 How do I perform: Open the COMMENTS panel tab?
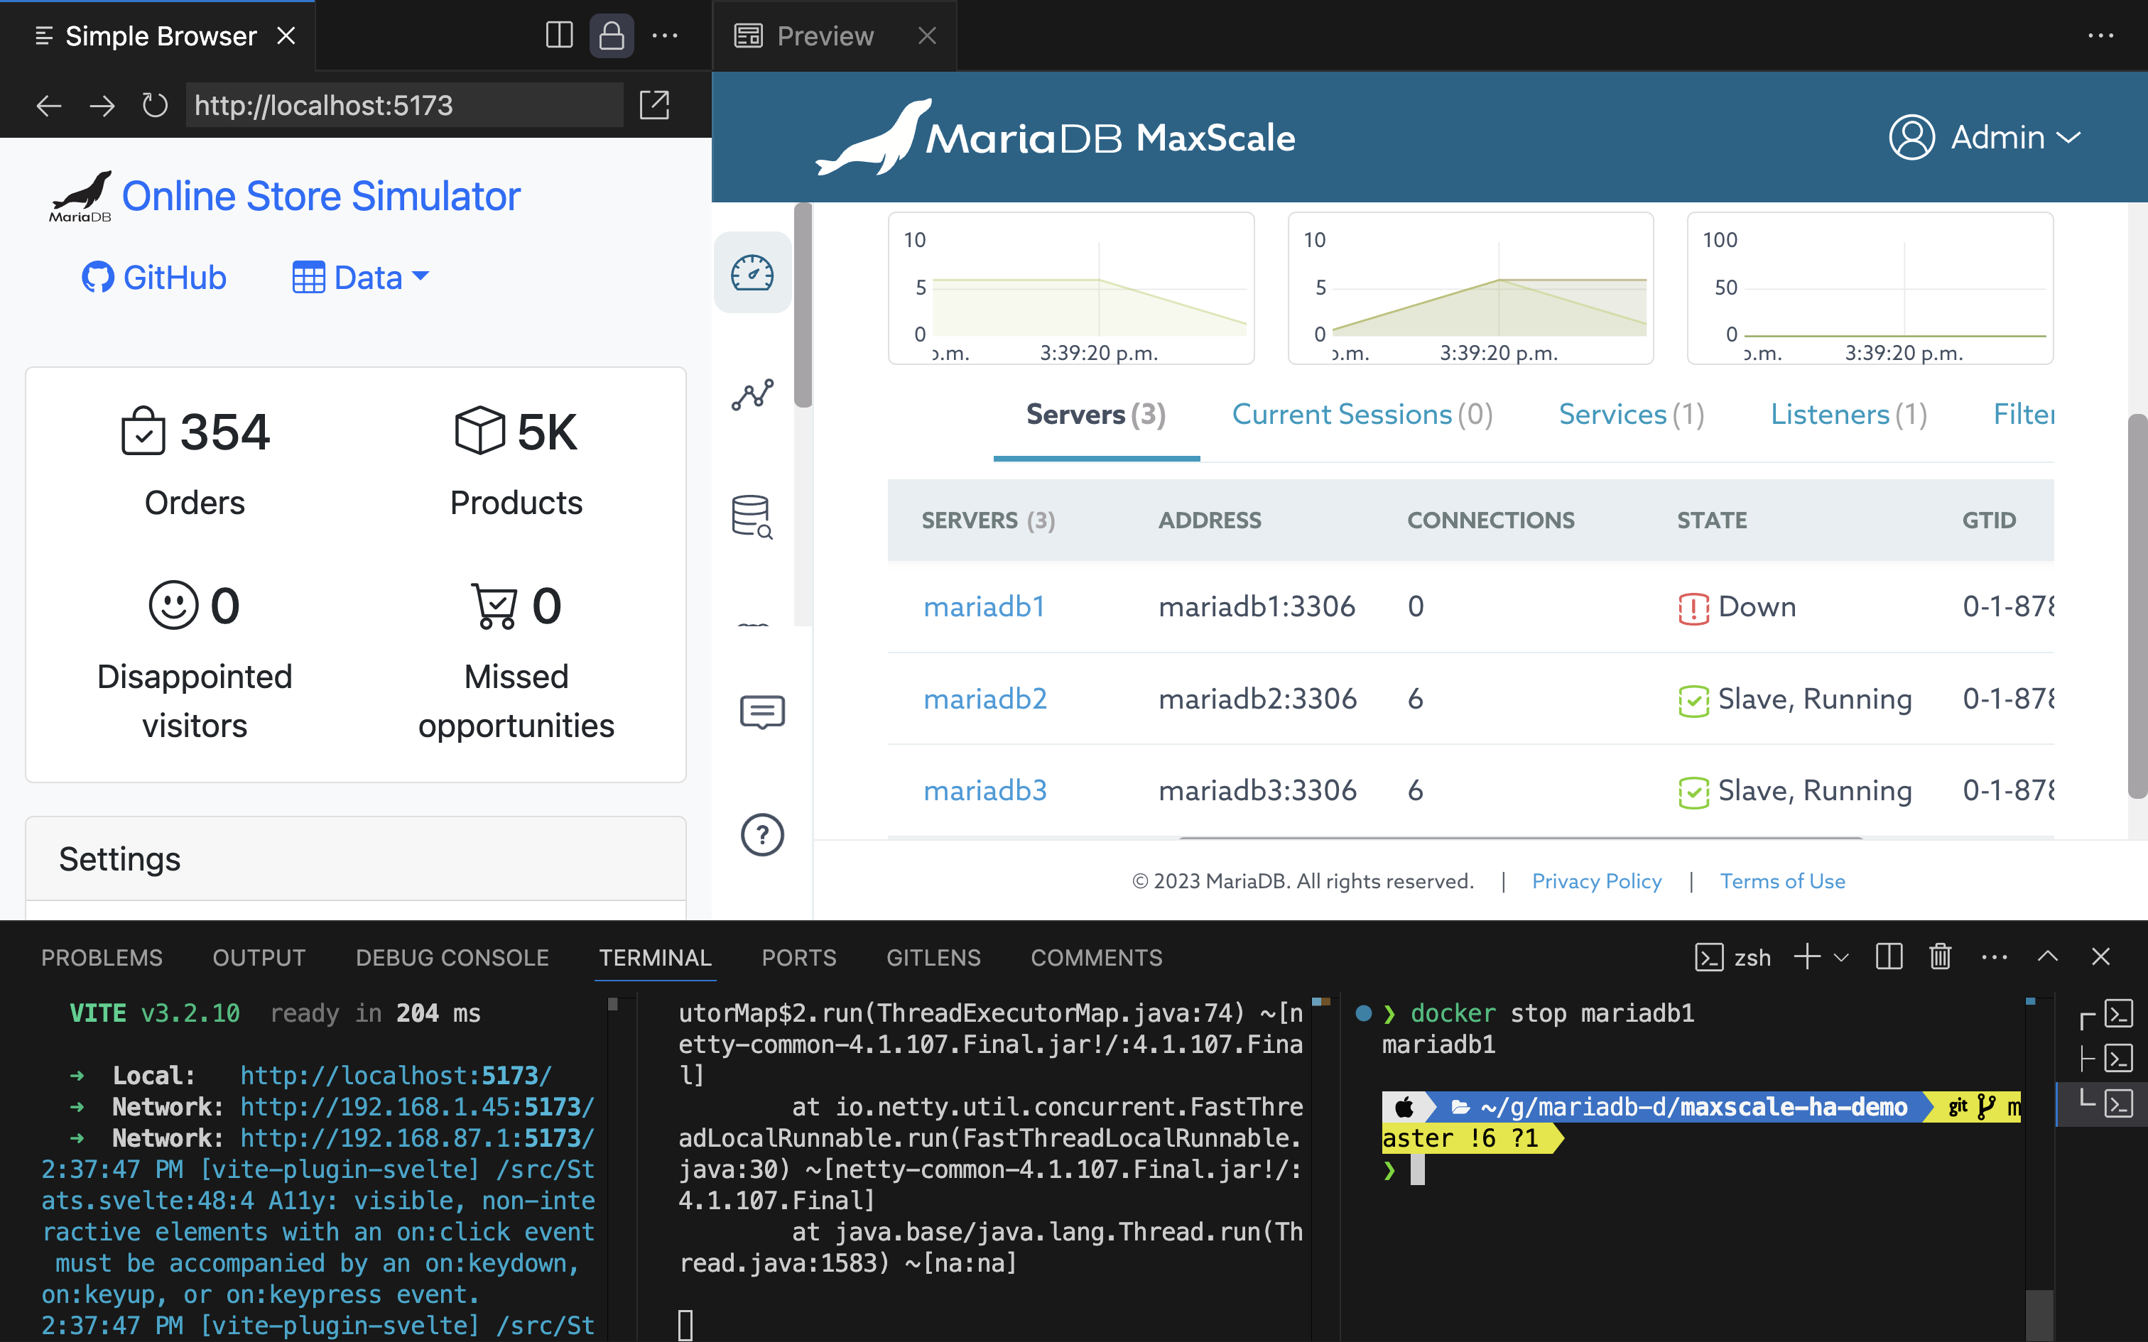(1096, 957)
